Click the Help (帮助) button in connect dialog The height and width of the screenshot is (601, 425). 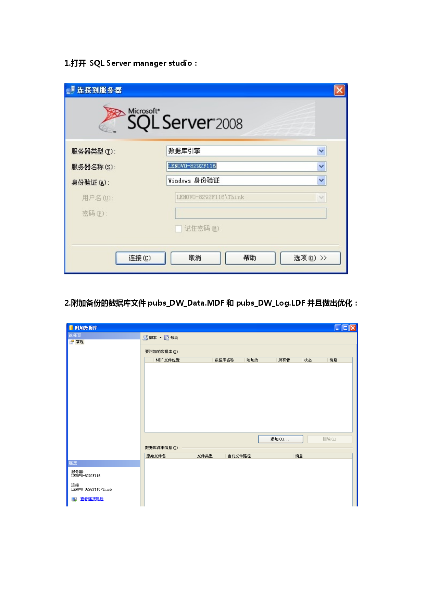point(250,258)
